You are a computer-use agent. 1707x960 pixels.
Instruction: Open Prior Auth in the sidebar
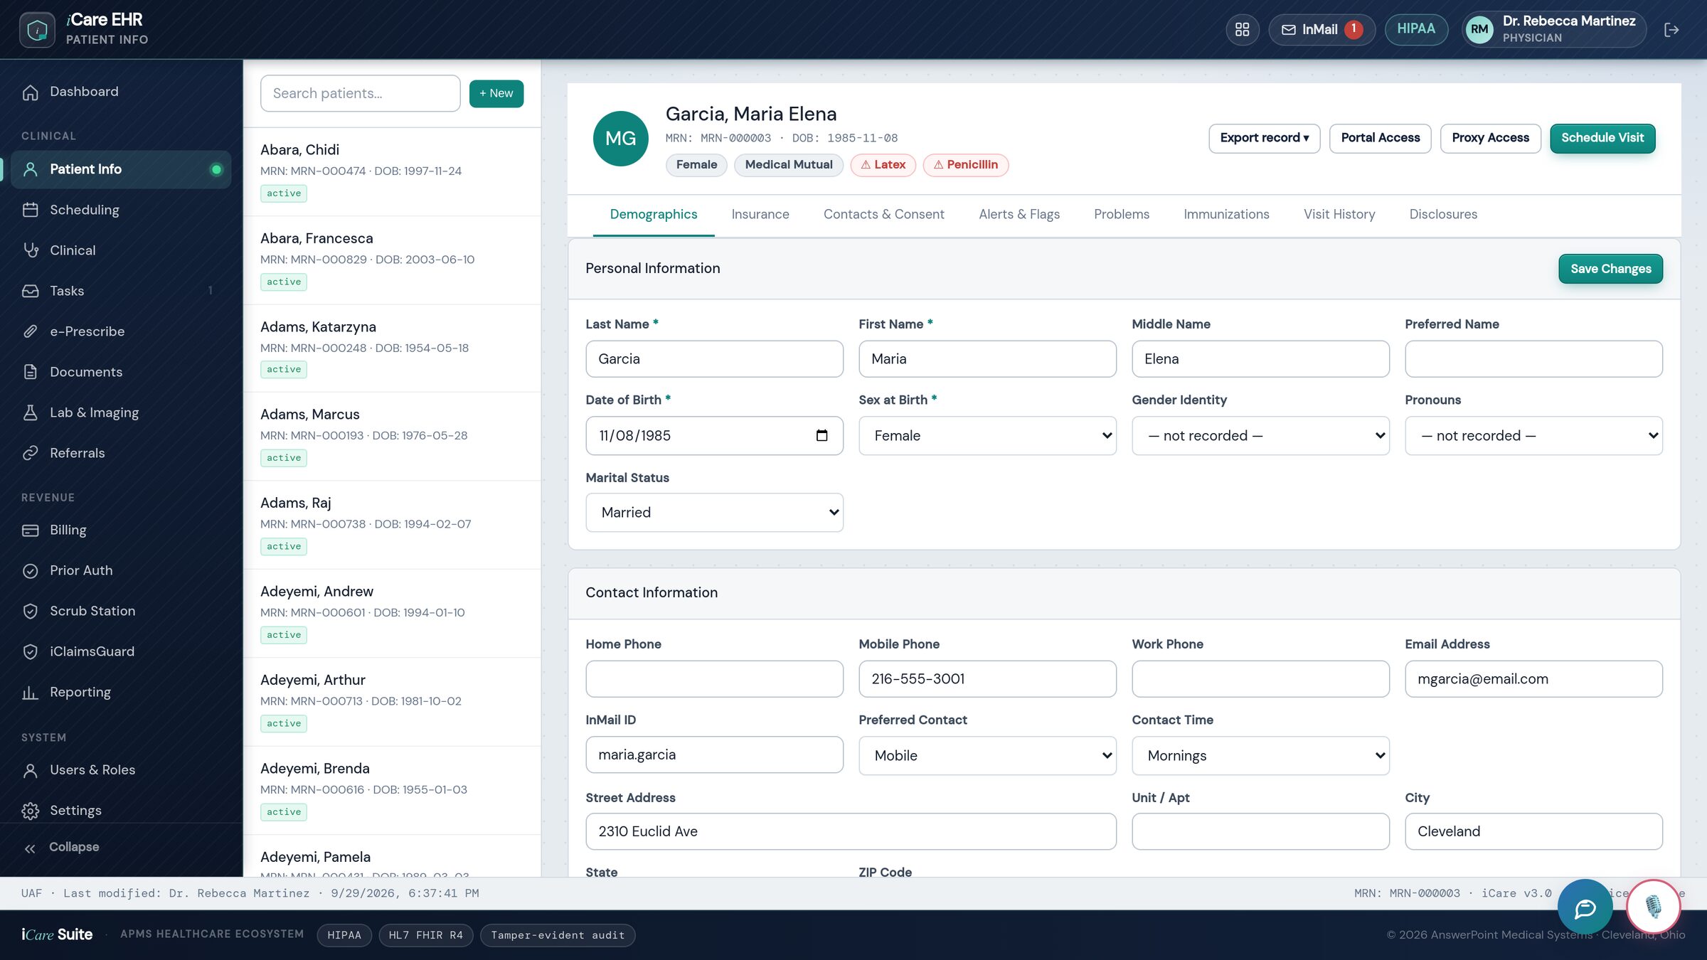click(x=121, y=570)
